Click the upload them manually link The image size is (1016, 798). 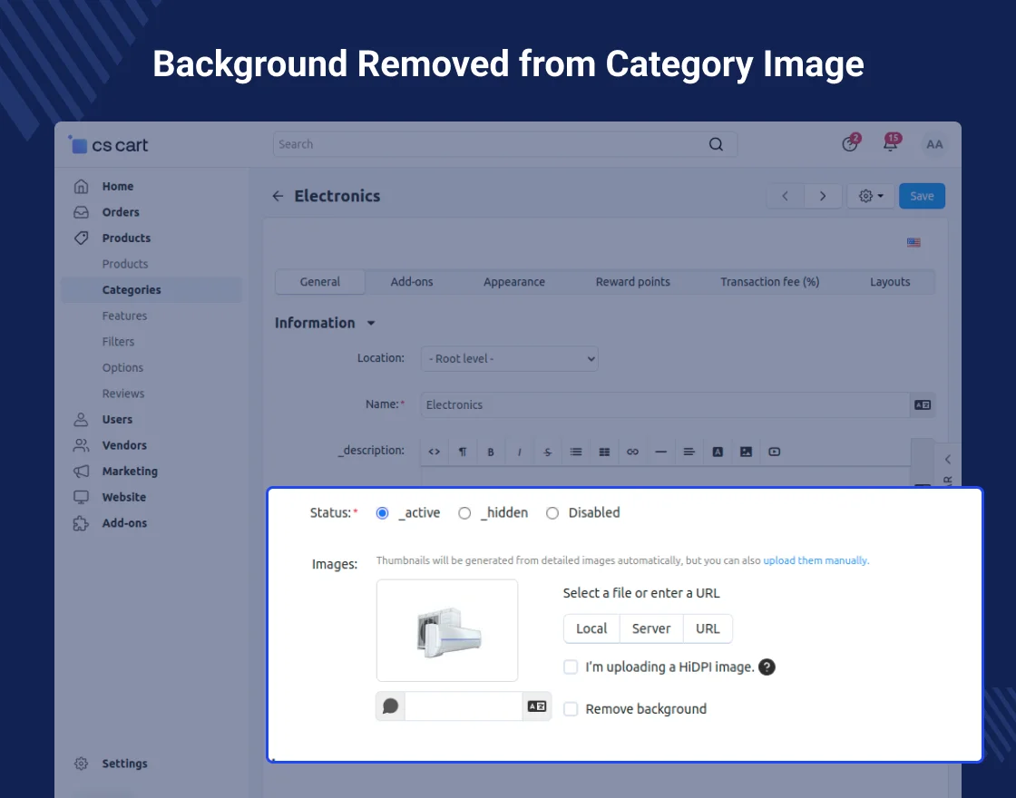816,560
